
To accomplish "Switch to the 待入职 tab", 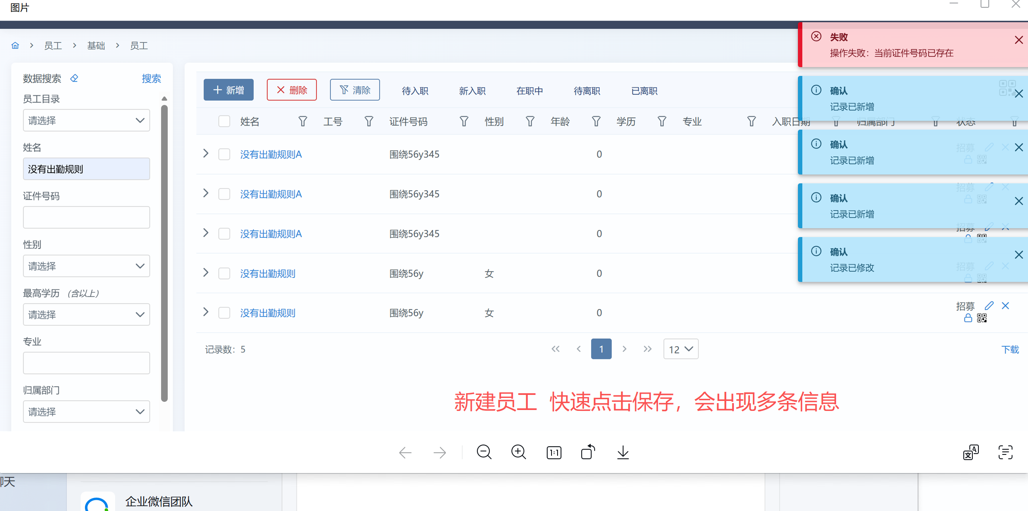I will (415, 91).
